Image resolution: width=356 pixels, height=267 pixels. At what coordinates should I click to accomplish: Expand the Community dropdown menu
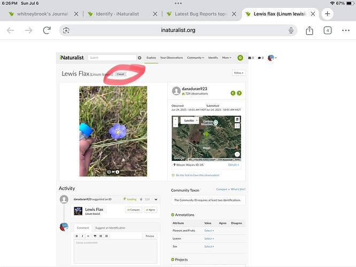[196, 58]
